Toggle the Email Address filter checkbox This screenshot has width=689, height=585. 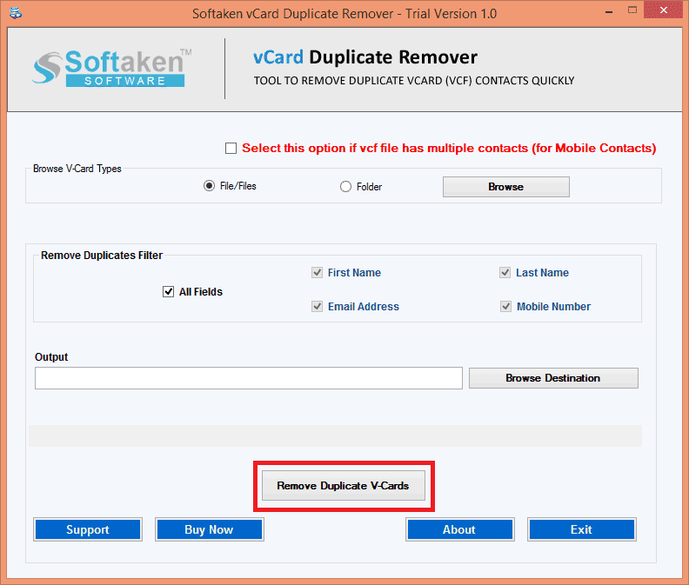pyautogui.click(x=317, y=307)
